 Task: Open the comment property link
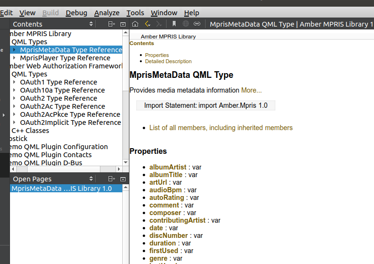(164, 205)
